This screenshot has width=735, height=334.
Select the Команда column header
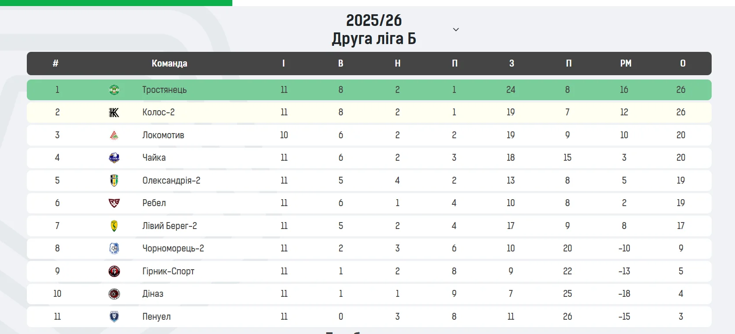click(x=169, y=64)
